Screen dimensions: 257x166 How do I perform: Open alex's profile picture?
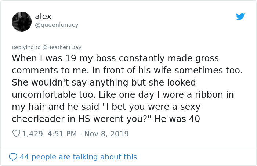point(22,22)
